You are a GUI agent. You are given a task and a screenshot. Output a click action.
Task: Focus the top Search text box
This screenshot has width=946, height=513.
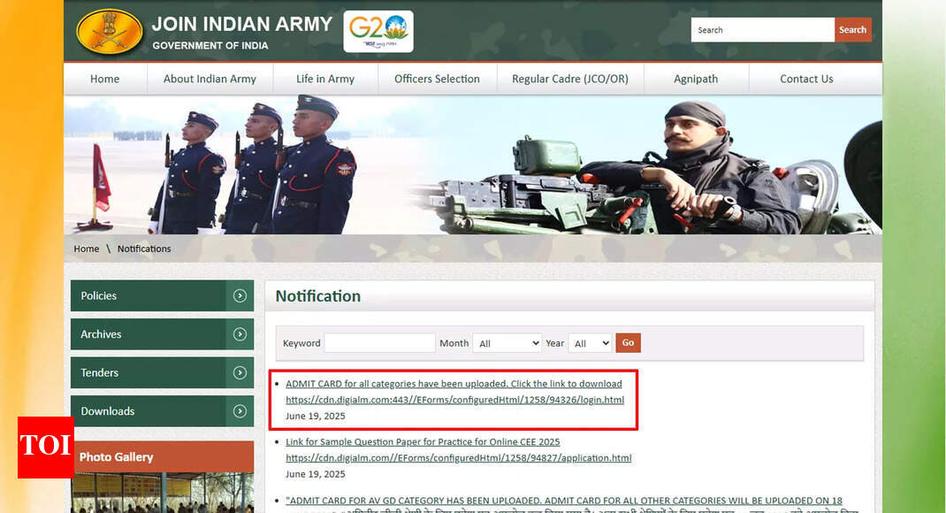tap(762, 30)
